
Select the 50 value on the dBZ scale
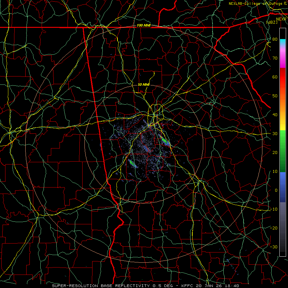(x=275, y=96)
